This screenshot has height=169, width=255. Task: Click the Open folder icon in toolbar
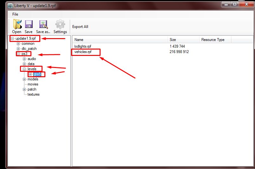pos(17,24)
